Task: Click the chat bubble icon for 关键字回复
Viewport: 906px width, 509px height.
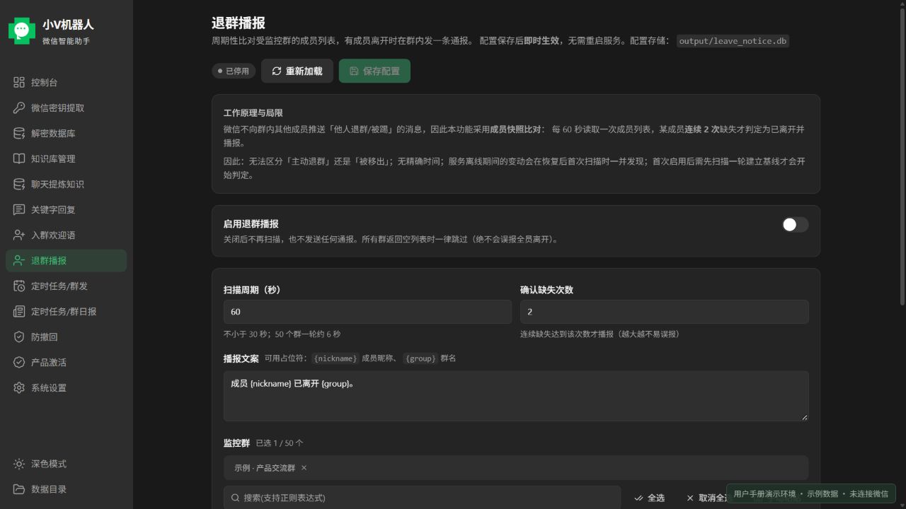Action: click(x=19, y=210)
